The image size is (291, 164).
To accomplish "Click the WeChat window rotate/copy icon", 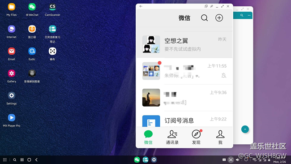I will click(206, 6).
